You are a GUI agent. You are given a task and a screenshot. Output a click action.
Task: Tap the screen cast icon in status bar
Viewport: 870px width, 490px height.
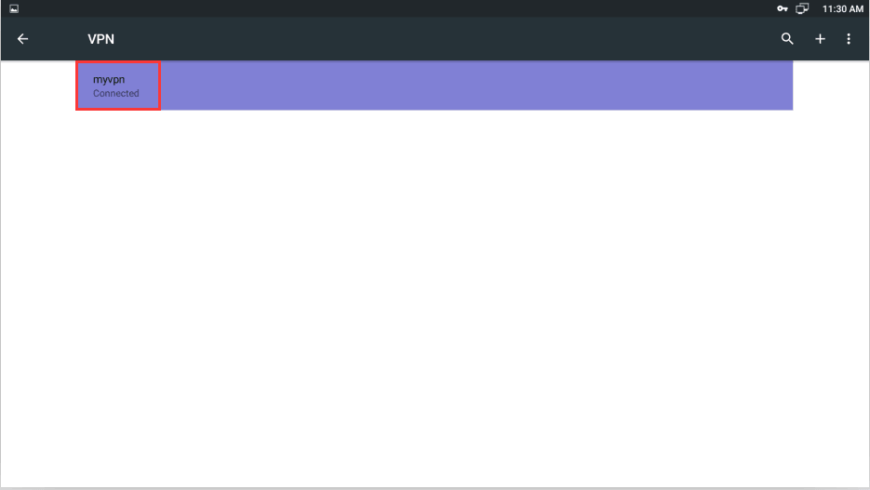coord(802,8)
